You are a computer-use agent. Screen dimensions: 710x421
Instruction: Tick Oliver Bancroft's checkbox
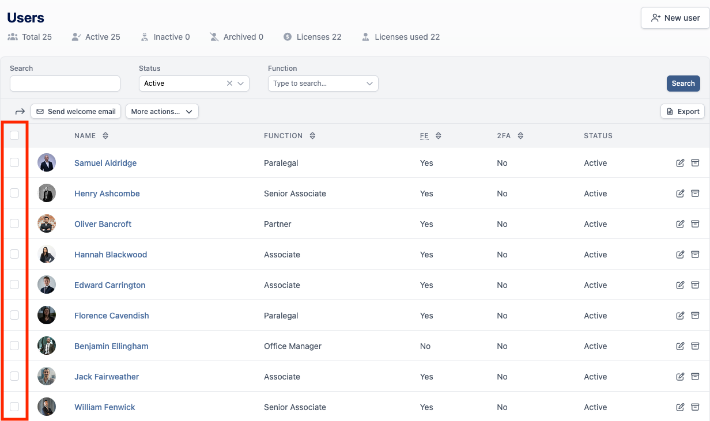tap(14, 223)
